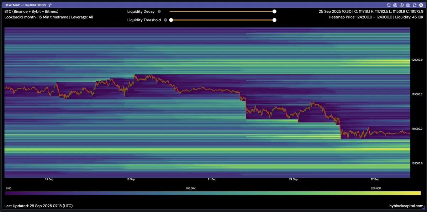The width and height of the screenshot is (427, 212).
Task: Save the chart with floppy icon
Action: pyautogui.click(x=408, y=5)
